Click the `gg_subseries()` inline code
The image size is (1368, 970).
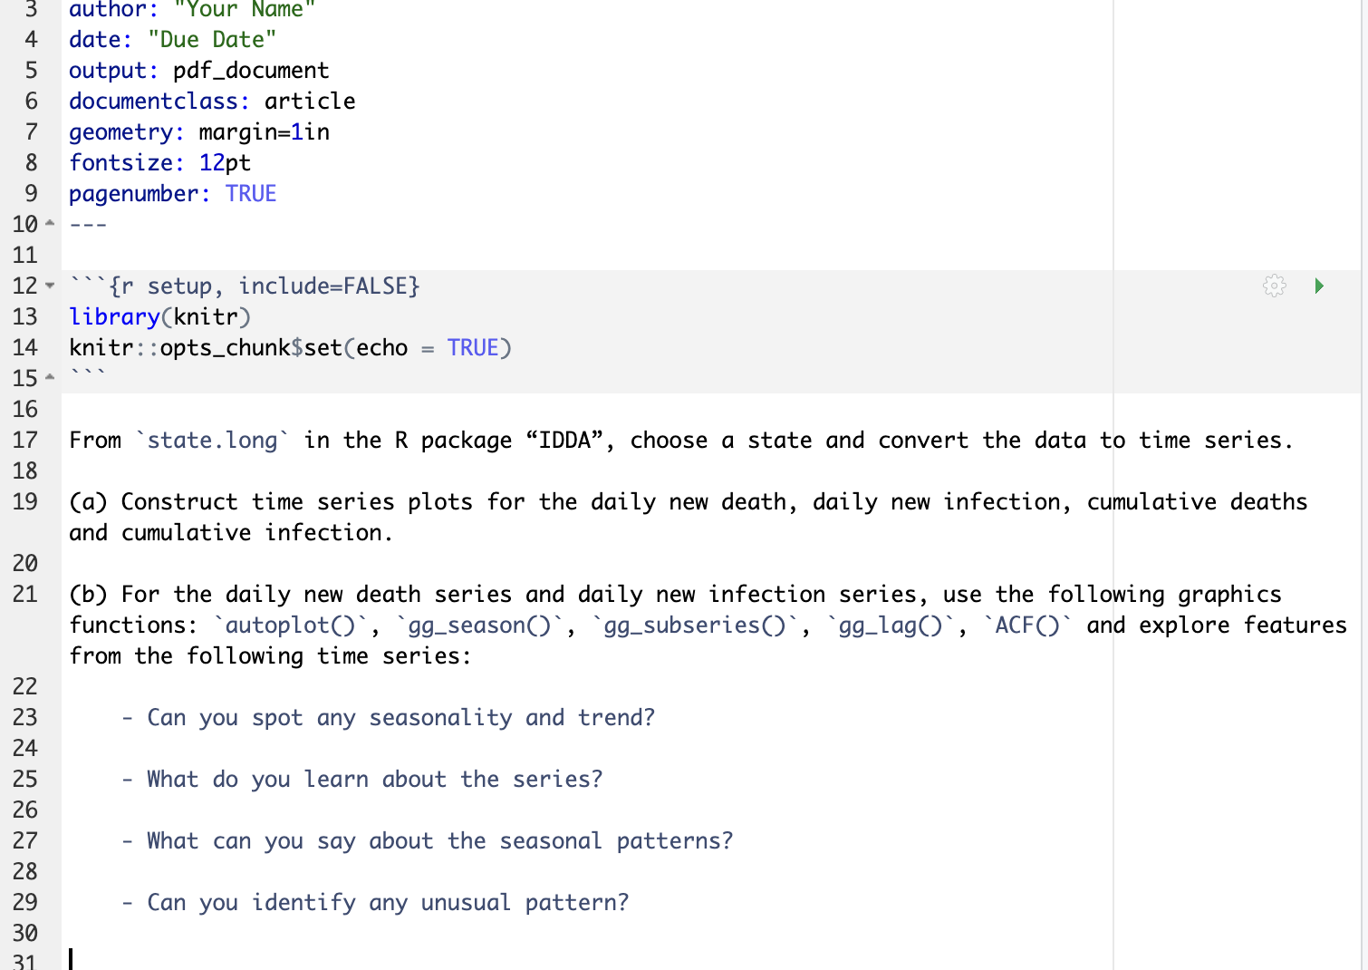pyautogui.click(x=695, y=626)
